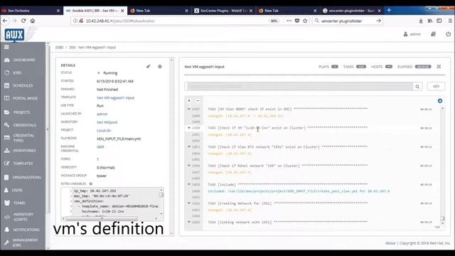455x256 pixels.
Task: Toggle the hamburger menu in the sidebar
Action: tap(6, 47)
